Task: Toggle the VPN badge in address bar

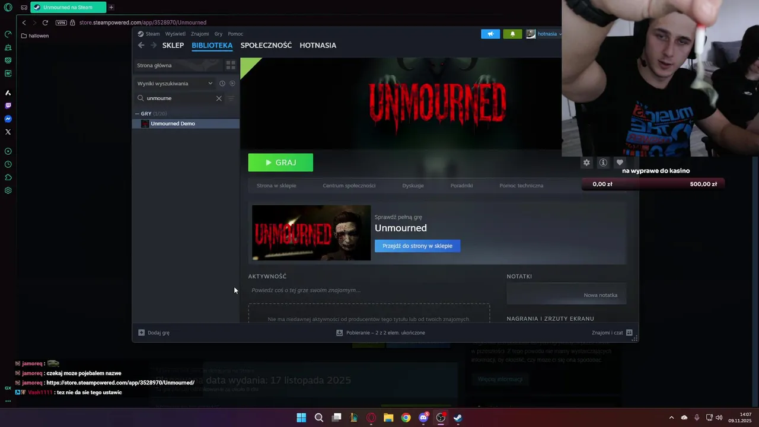Action: point(61,23)
